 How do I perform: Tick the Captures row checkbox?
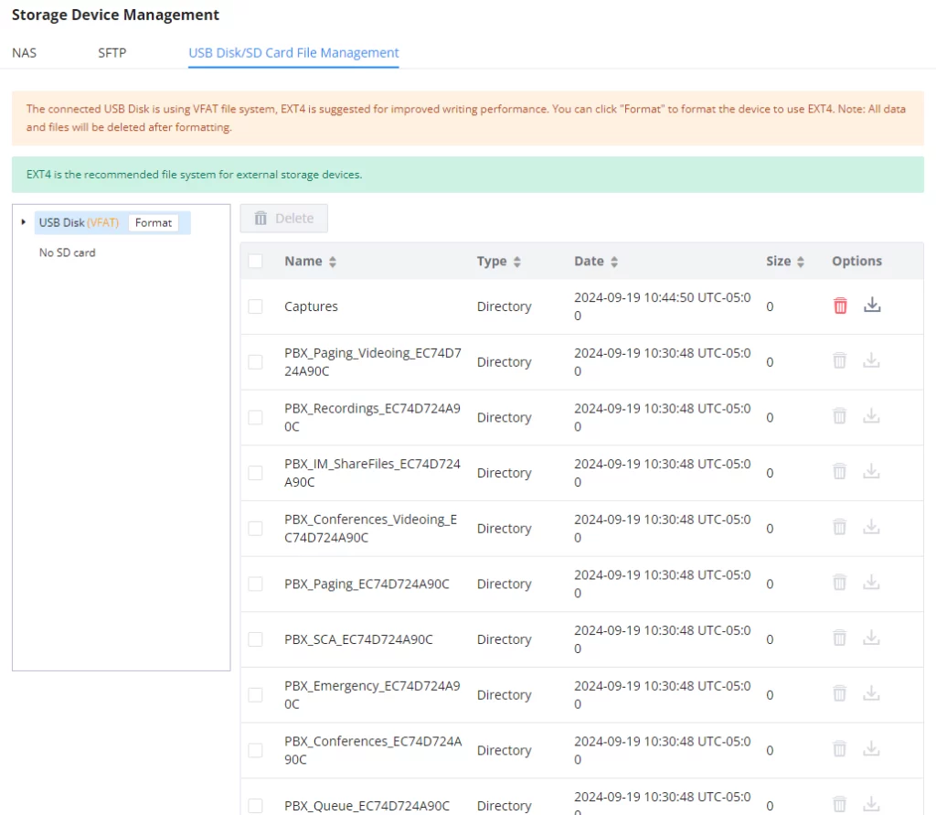click(x=256, y=306)
